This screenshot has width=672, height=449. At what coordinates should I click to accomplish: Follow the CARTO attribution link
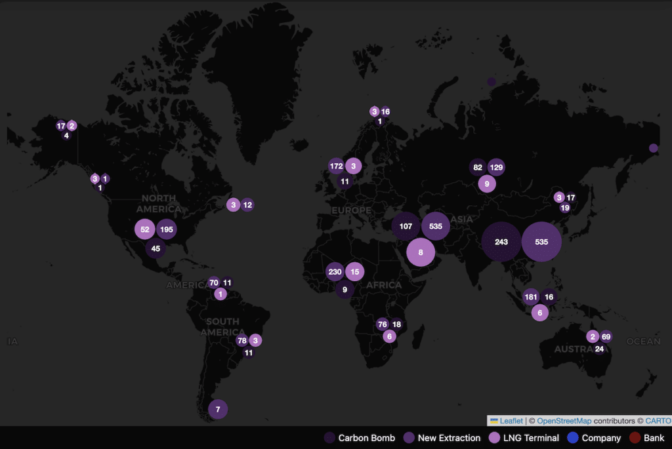656,421
